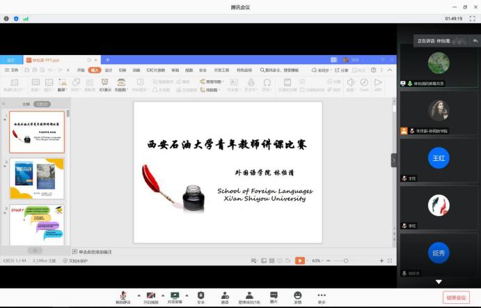Turn on camera with 开启视频
Viewport: 481px width, 308px height.
pos(151,295)
